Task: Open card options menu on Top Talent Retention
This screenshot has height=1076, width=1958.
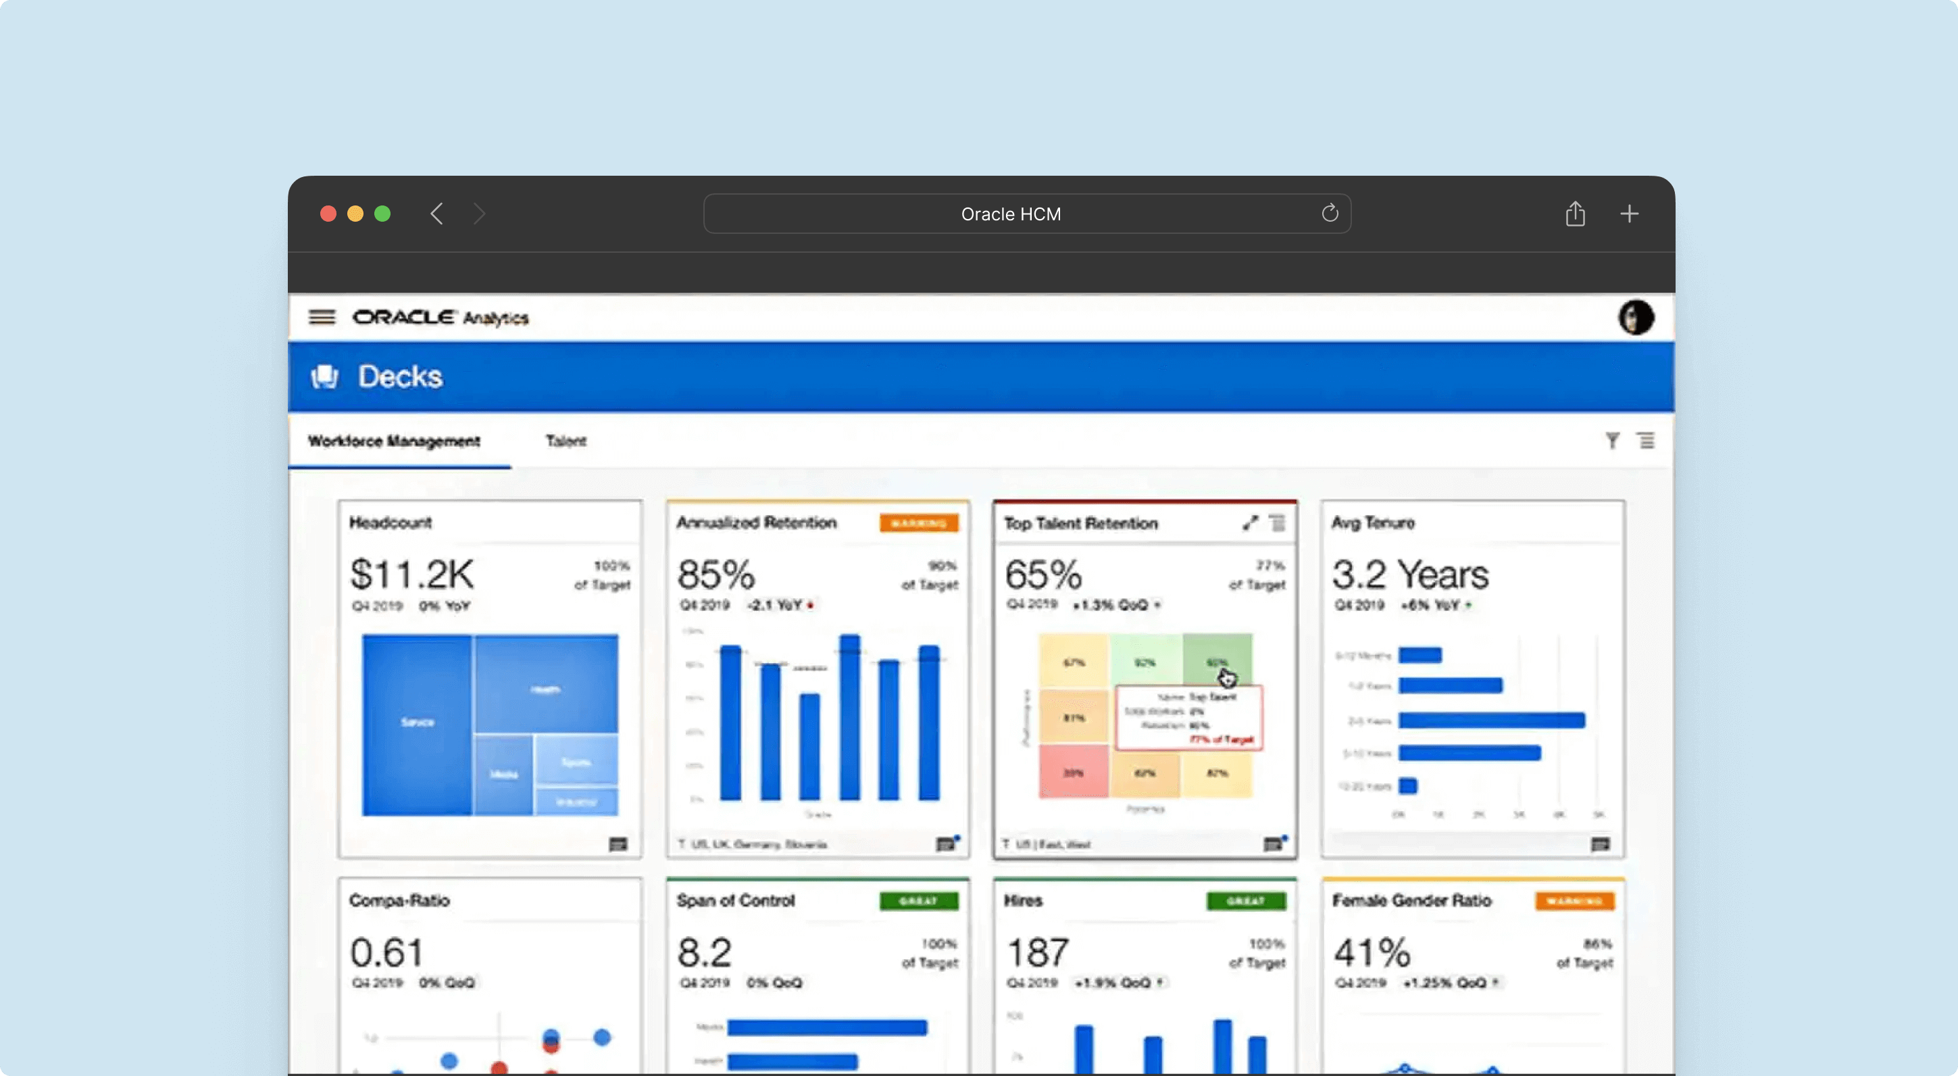Action: pyautogui.click(x=1276, y=522)
